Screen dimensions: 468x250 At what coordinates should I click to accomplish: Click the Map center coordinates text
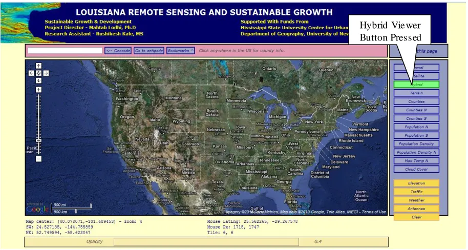(84, 222)
